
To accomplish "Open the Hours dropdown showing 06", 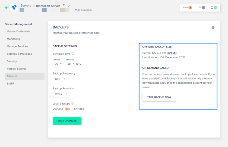I will [x=58, y=64].
